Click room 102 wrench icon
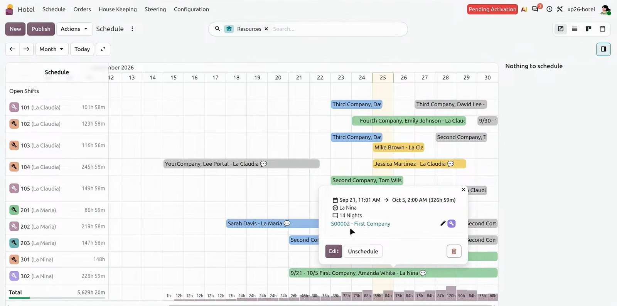 [x=14, y=124]
